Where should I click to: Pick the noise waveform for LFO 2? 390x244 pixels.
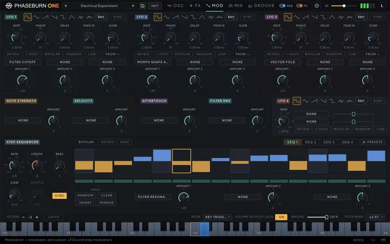click(219, 17)
